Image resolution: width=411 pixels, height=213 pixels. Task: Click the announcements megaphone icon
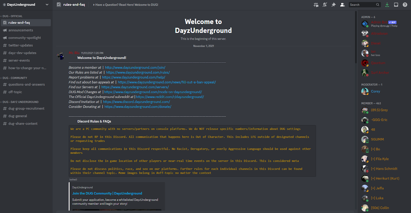point(5,30)
